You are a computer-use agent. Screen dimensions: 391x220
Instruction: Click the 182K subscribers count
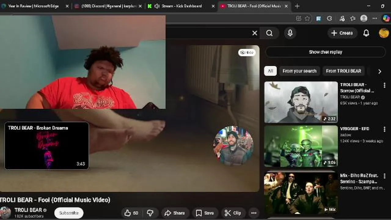(29, 216)
